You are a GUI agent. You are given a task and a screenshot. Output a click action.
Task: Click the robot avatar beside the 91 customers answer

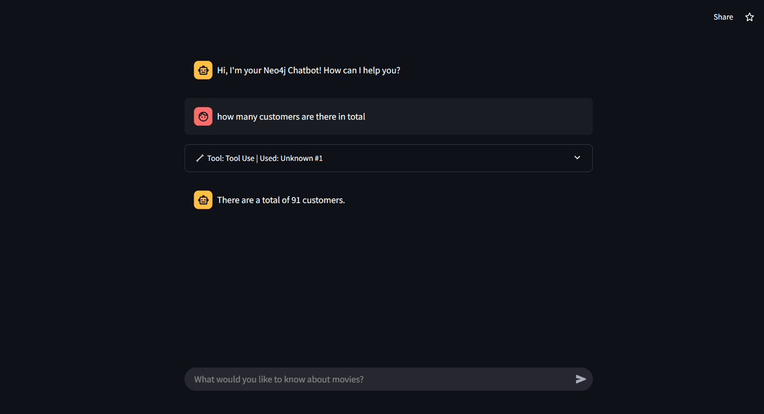point(203,200)
